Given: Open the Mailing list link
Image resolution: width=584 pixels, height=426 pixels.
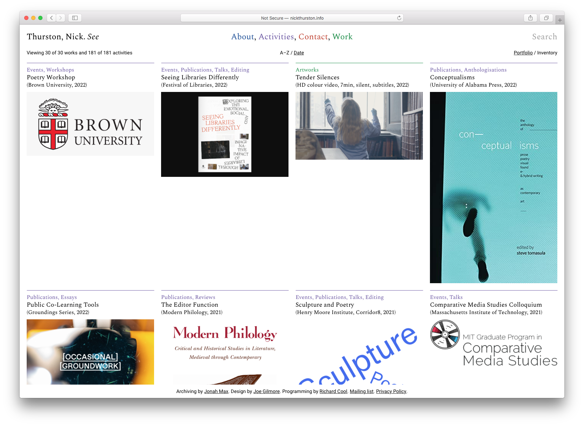Looking at the screenshot, I should click(x=361, y=391).
